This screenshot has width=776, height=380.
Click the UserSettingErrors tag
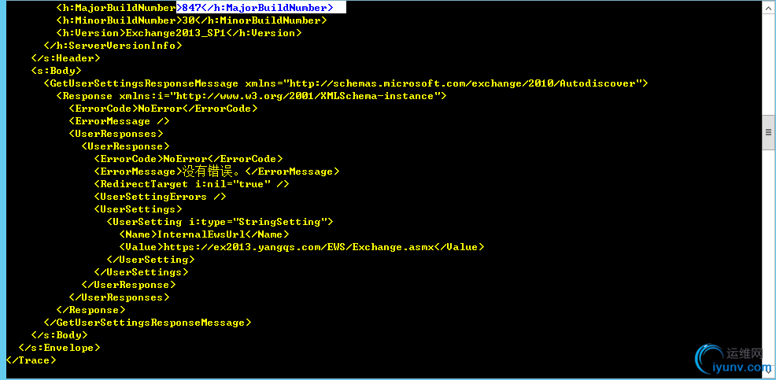160,197
